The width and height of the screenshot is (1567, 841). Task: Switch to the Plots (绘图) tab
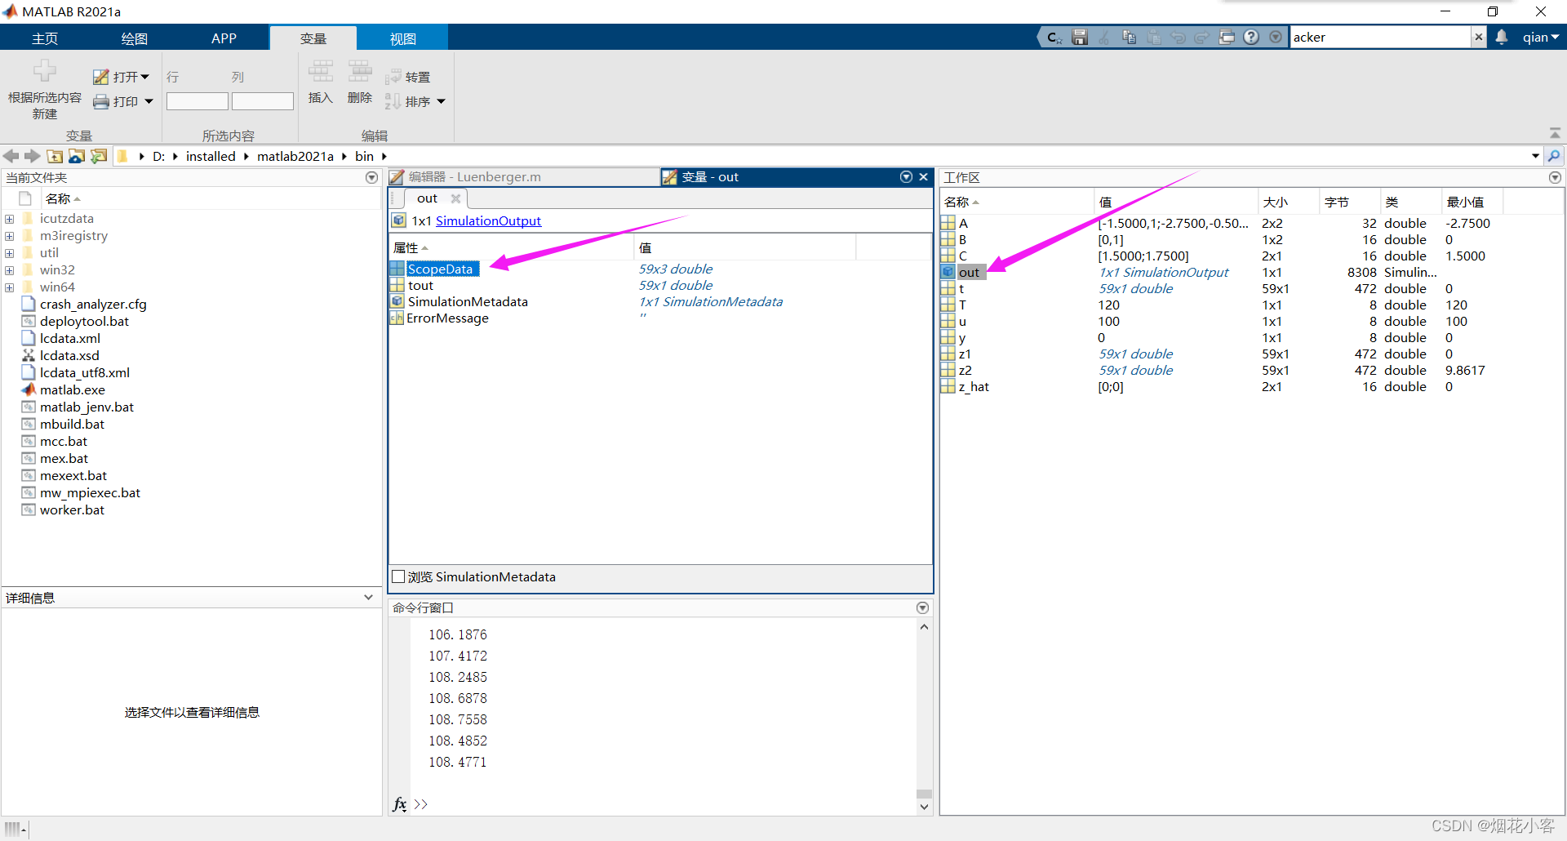pos(134,38)
